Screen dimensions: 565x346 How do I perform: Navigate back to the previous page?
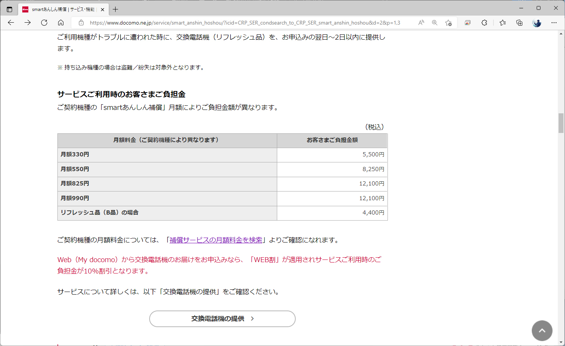11,23
